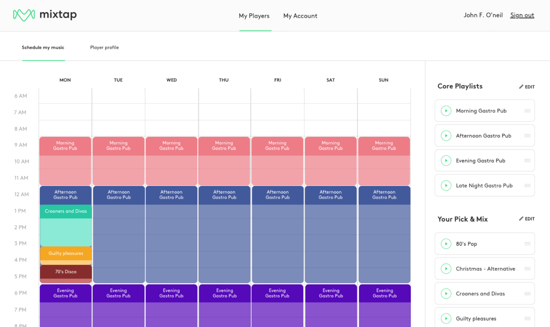Viewport: 550px width, 327px height.
Task: Play Late Night Gastro Pub playlist
Action: [x=446, y=186]
